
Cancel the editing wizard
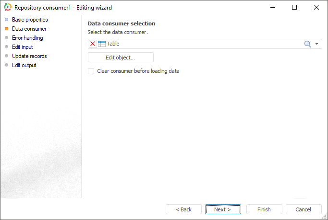tap(304, 209)
